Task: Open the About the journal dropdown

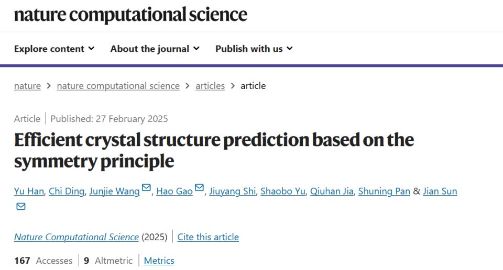Action: pyautogui.click(x=155, y=49)
